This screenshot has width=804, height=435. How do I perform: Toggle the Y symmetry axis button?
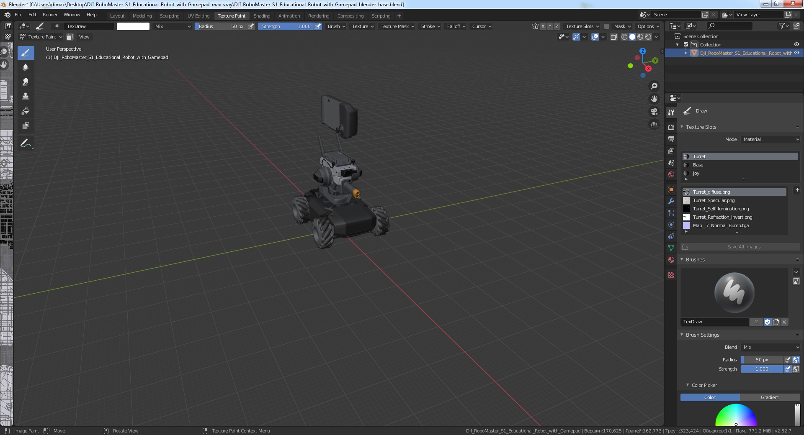(x=550, y=26)
